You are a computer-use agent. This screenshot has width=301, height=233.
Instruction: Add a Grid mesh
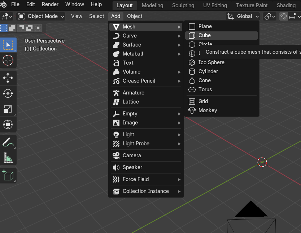221,101
